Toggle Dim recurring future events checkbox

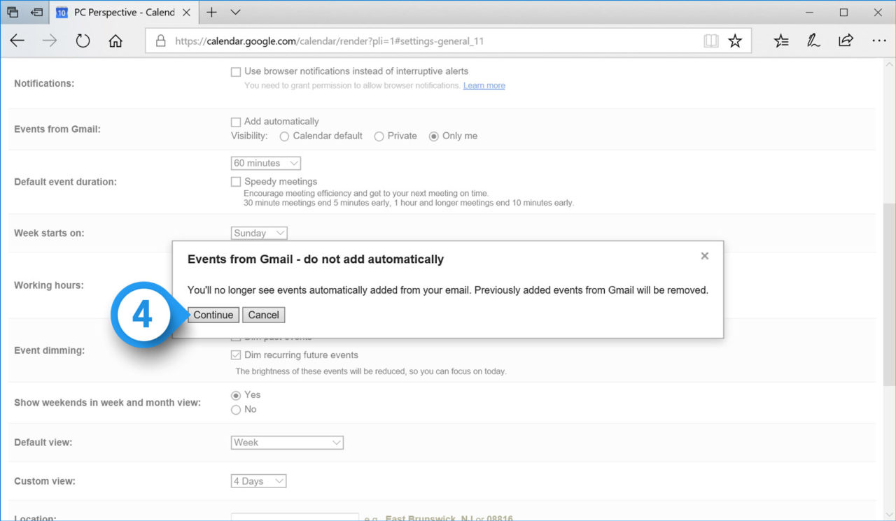click(x=236, y=355)
